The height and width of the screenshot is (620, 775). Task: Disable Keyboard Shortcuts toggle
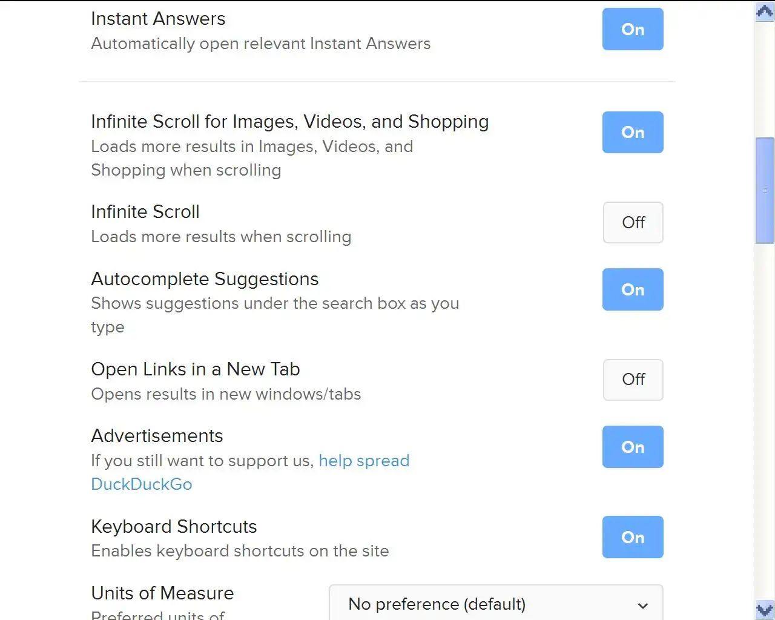(x=632, y=537)
